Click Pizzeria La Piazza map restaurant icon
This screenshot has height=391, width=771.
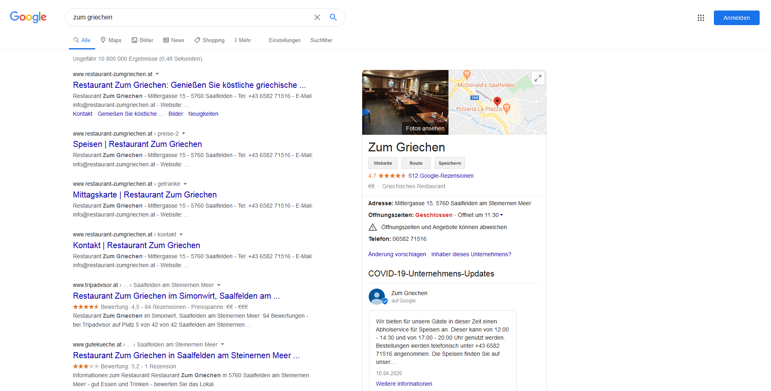pos(506,108)
